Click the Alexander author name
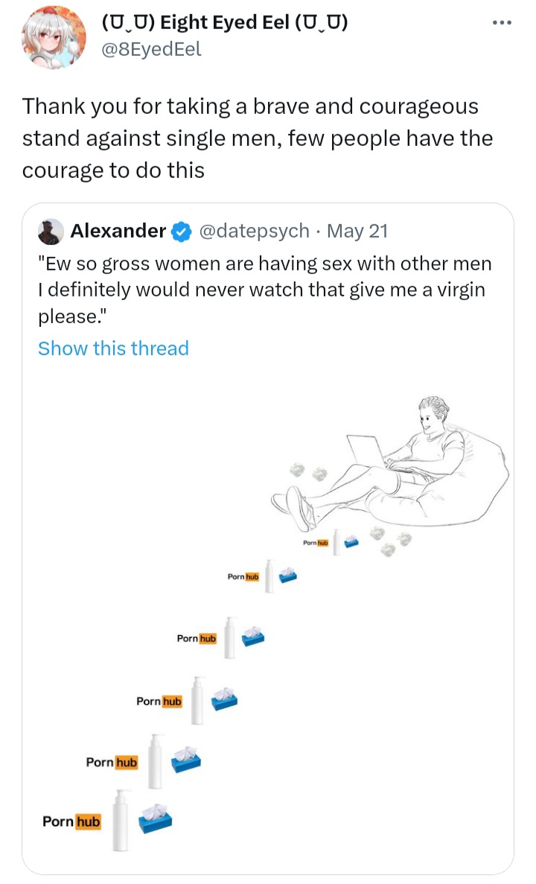 pyautogui.click(x=118, y=231)
